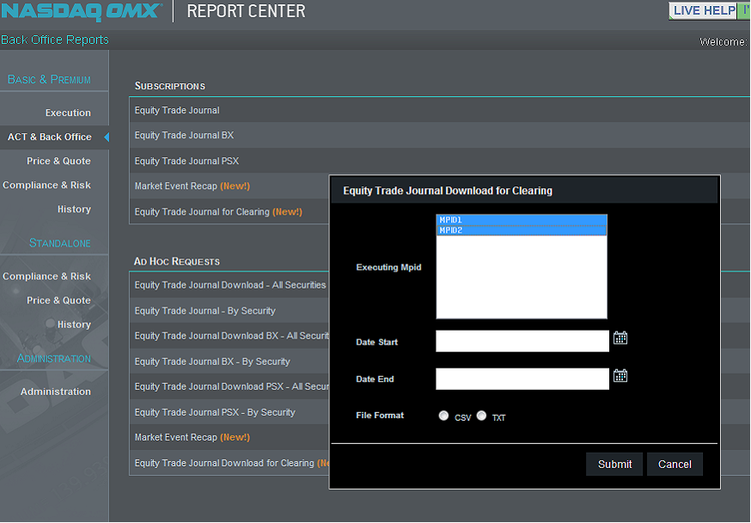The width and height of the screenshot is (751, 523).
Task: Open Equity Trade Journal Download PSX request
Action: (x=231, y=386)
